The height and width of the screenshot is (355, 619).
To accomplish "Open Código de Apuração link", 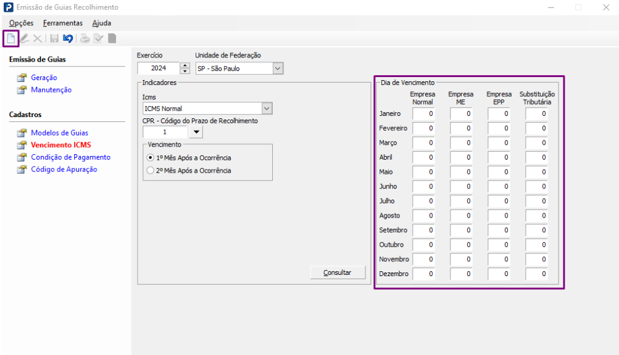I will click(x=64, y=169).
